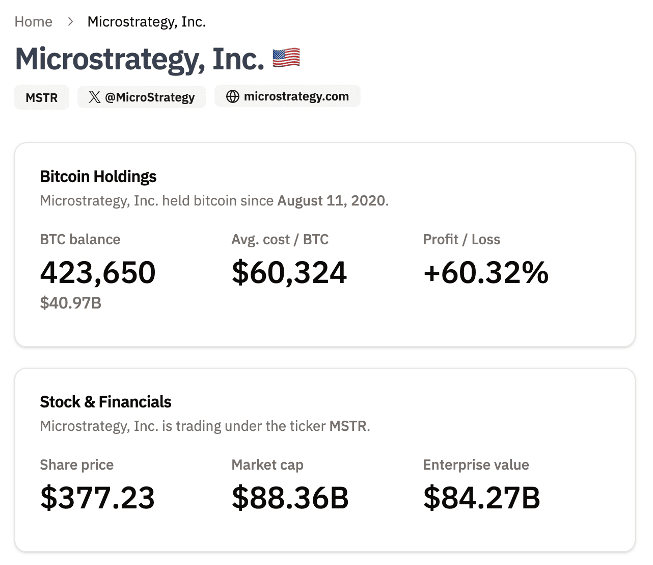Open the microstrategy.com website link
The image size is (653, 565).
(296, 96)
